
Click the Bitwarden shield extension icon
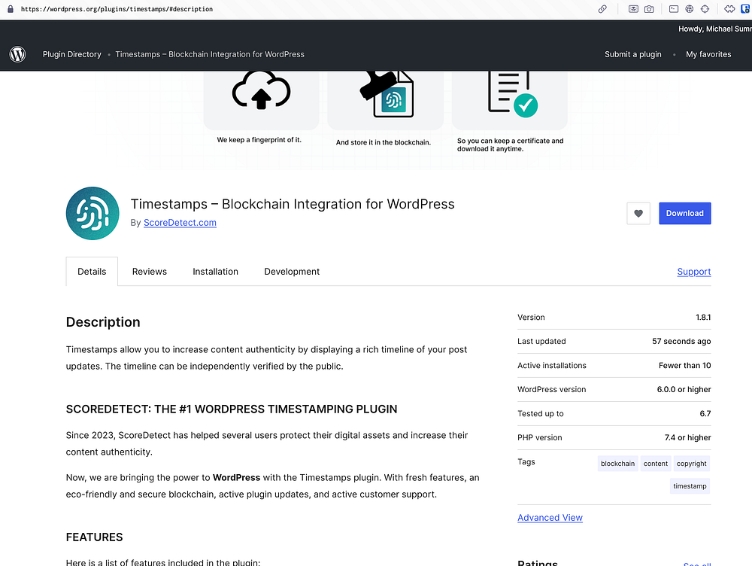tap(746, 9)
